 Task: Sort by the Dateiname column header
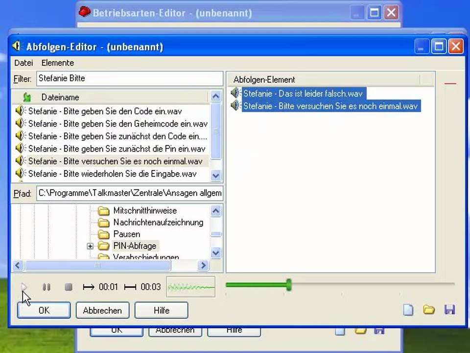coord(60,97)
